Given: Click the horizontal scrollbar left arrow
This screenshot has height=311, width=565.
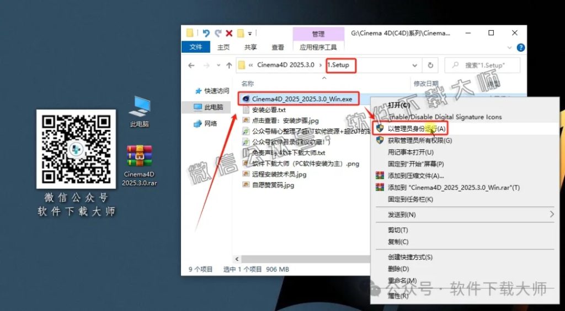Looking at the screenshot, I should coord(237,259).
